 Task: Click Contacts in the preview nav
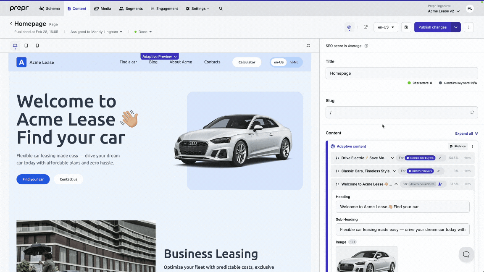pos(212,62)
